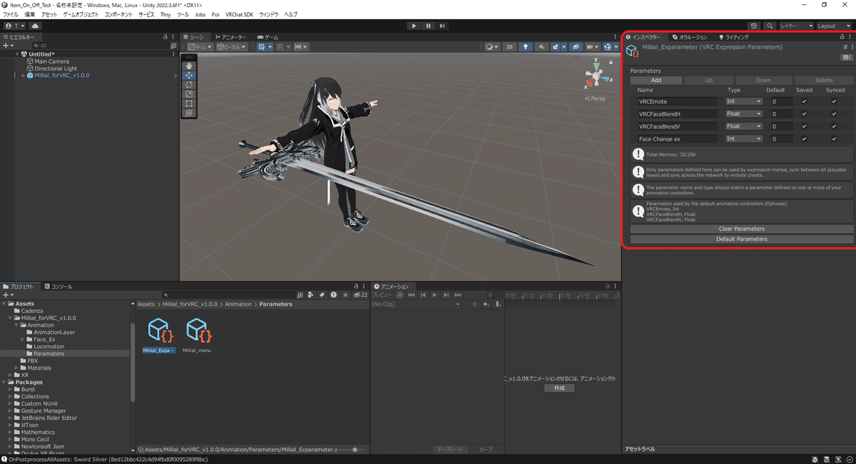The width and height of the screenshot is (856, 464).
Task: Click the orientation gizmo in scene view
Action: tap(595, 74)
